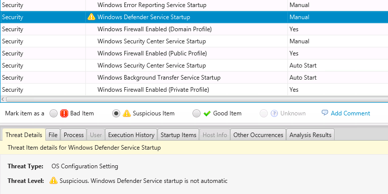Click the green checkmark Good Item icon

coord(207,113)
